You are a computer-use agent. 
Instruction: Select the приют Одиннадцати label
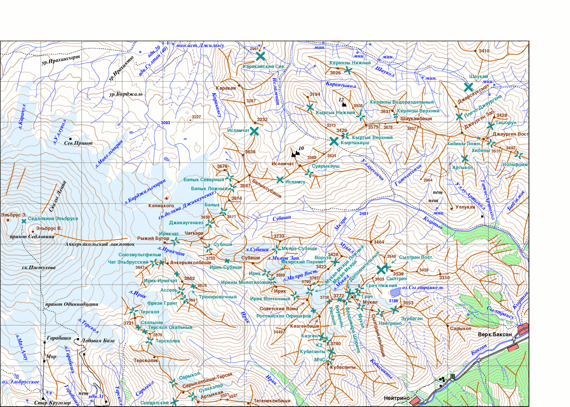click(x=72, y=304)
